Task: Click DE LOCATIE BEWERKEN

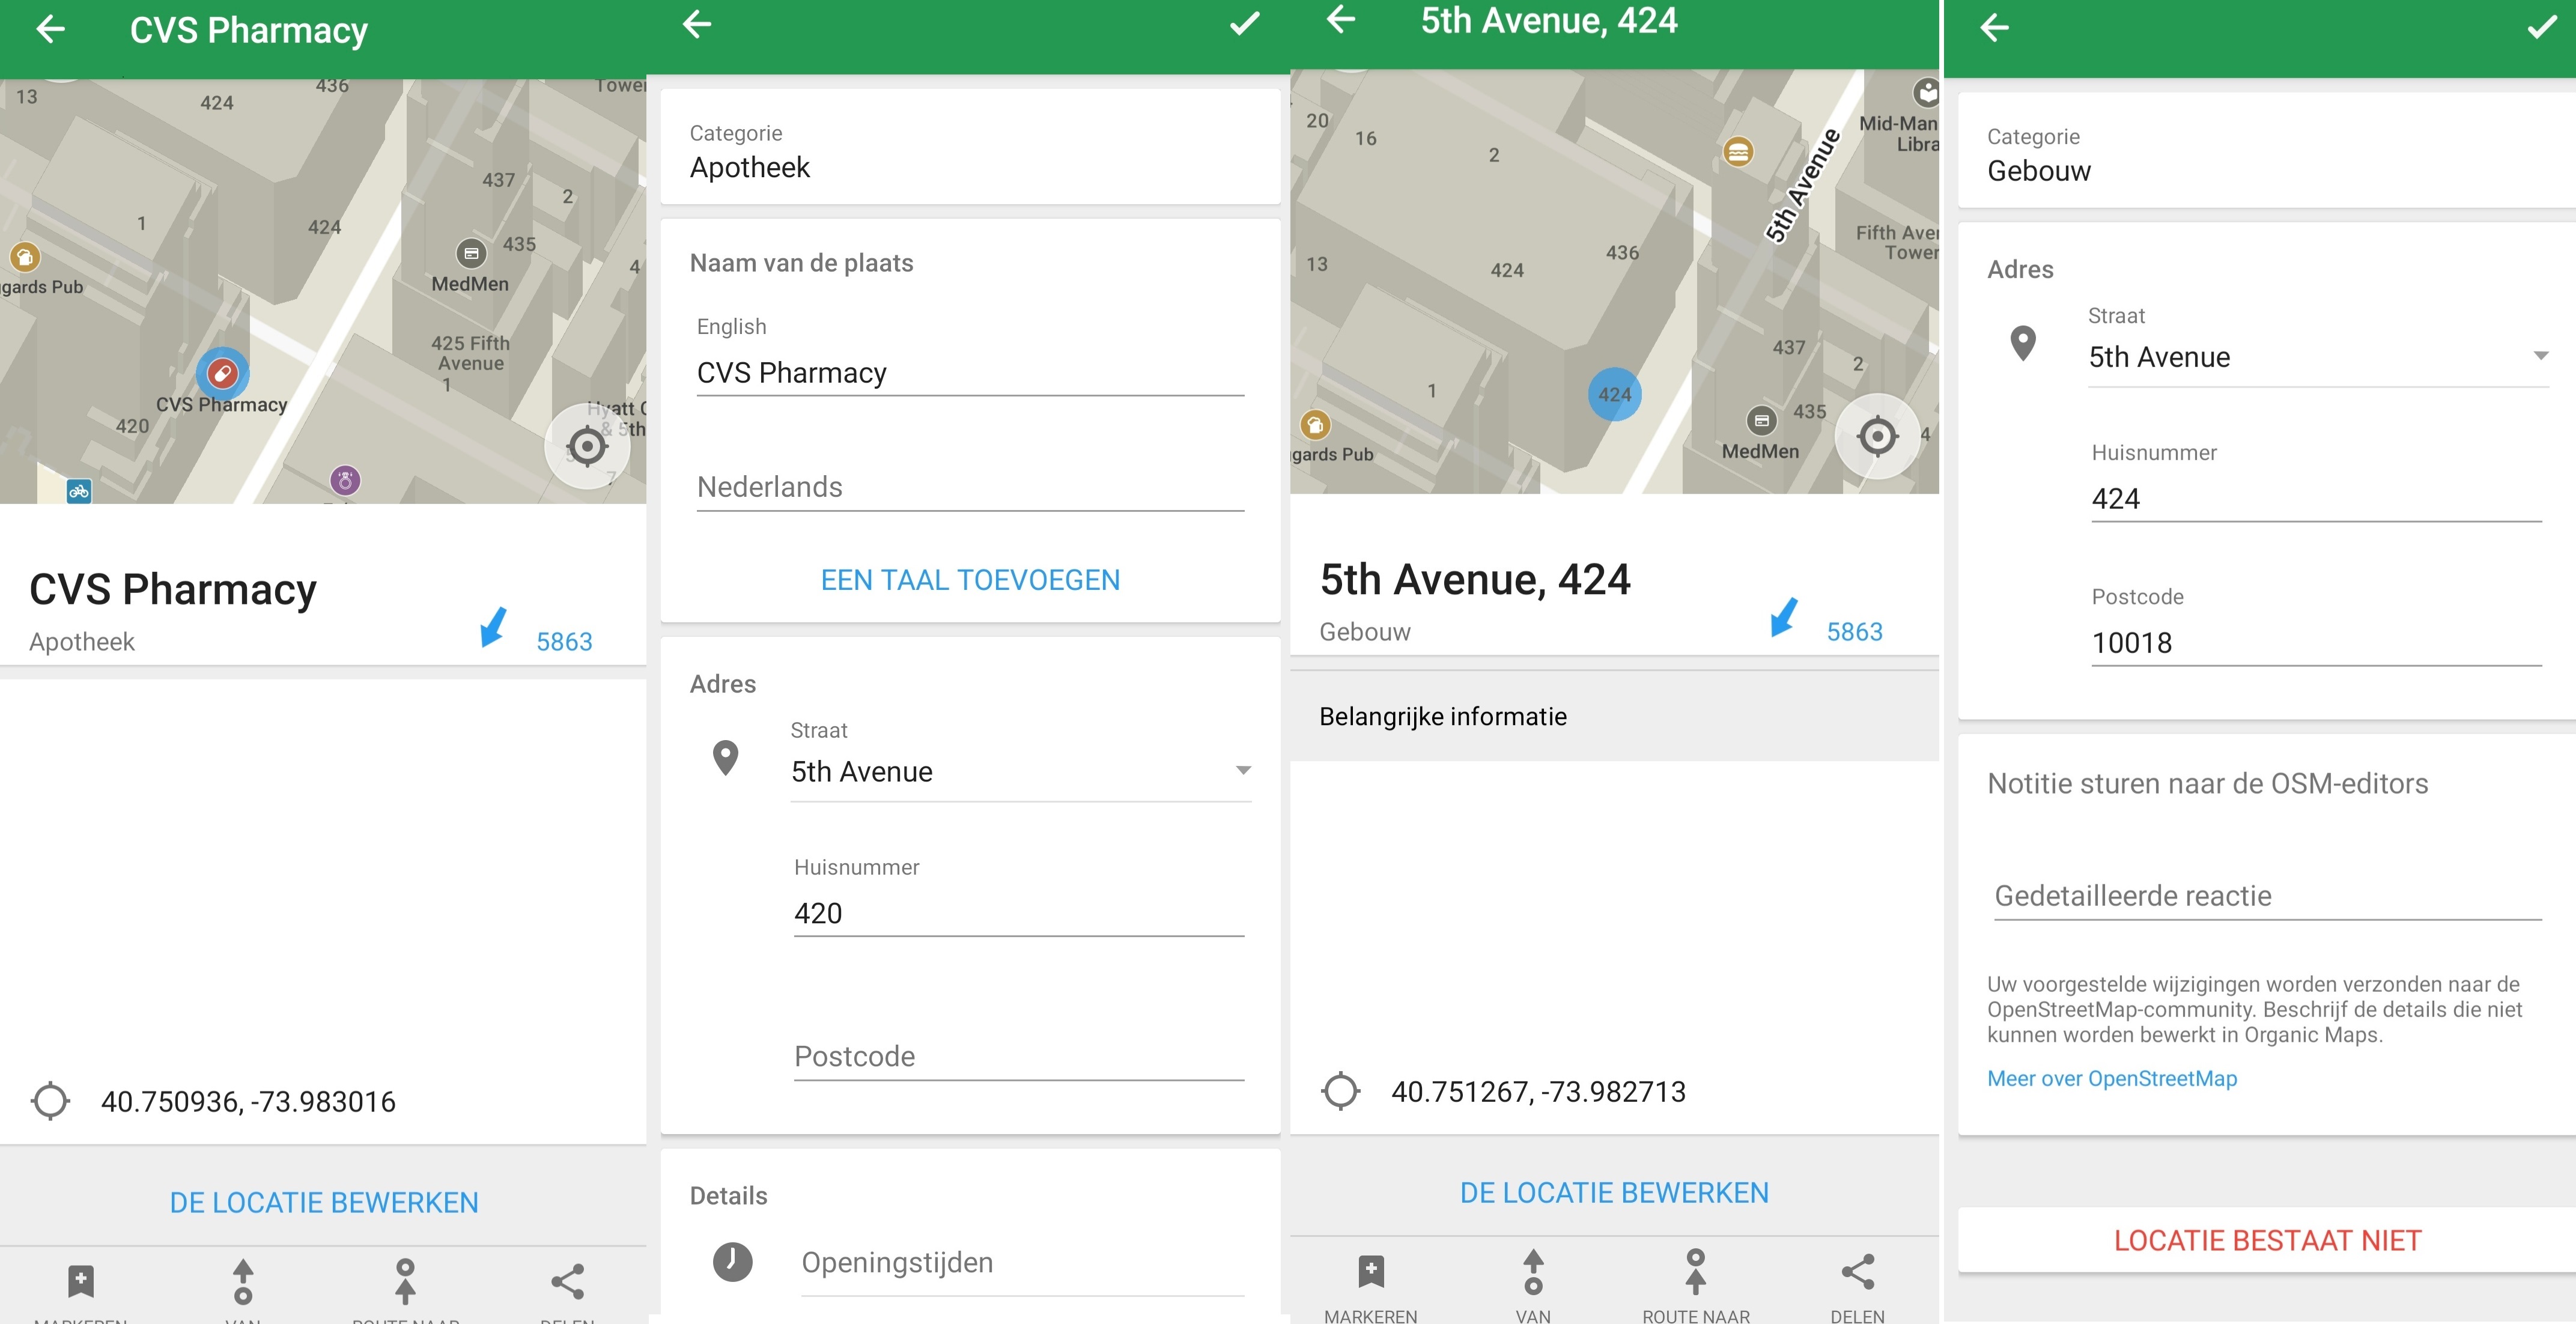Action: [x=322, y=1202]
